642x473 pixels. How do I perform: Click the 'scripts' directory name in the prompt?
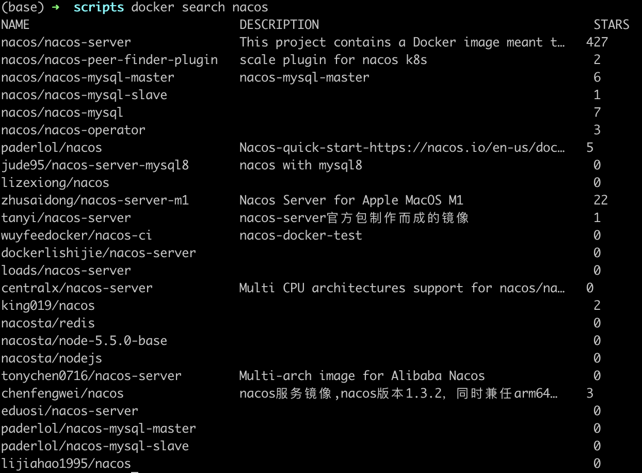coord(99,7)
